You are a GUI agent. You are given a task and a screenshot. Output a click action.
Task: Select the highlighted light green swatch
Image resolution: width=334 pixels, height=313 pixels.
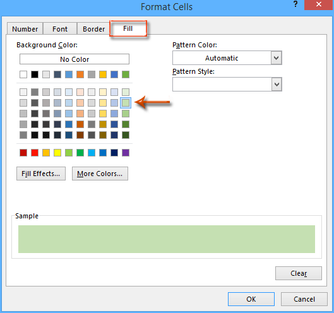pyautogui.click(x=126, y=103)
